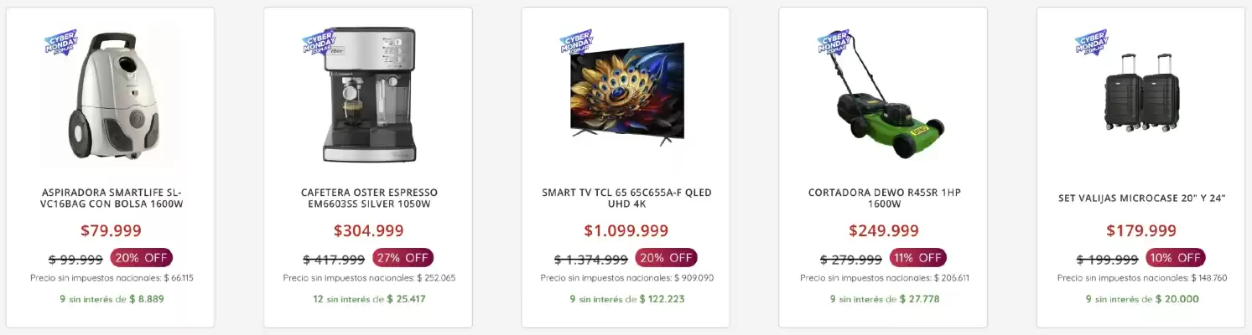Screen dimensions: 1252x335
Task: Click Cyber Monday badge on the Smartlife vacuum card
Action: pos(60,42)
